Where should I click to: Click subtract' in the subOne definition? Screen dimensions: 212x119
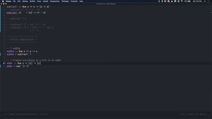point(23,54)
